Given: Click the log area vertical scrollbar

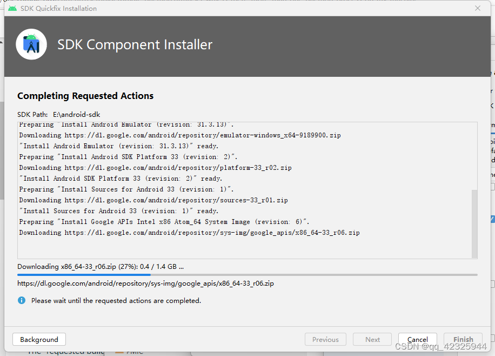Looking at the screenshot, I should point(474,223).
